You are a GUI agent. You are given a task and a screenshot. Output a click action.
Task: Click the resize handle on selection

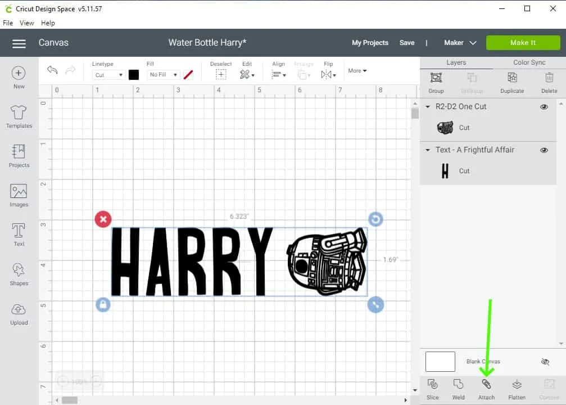coord(376,304)
